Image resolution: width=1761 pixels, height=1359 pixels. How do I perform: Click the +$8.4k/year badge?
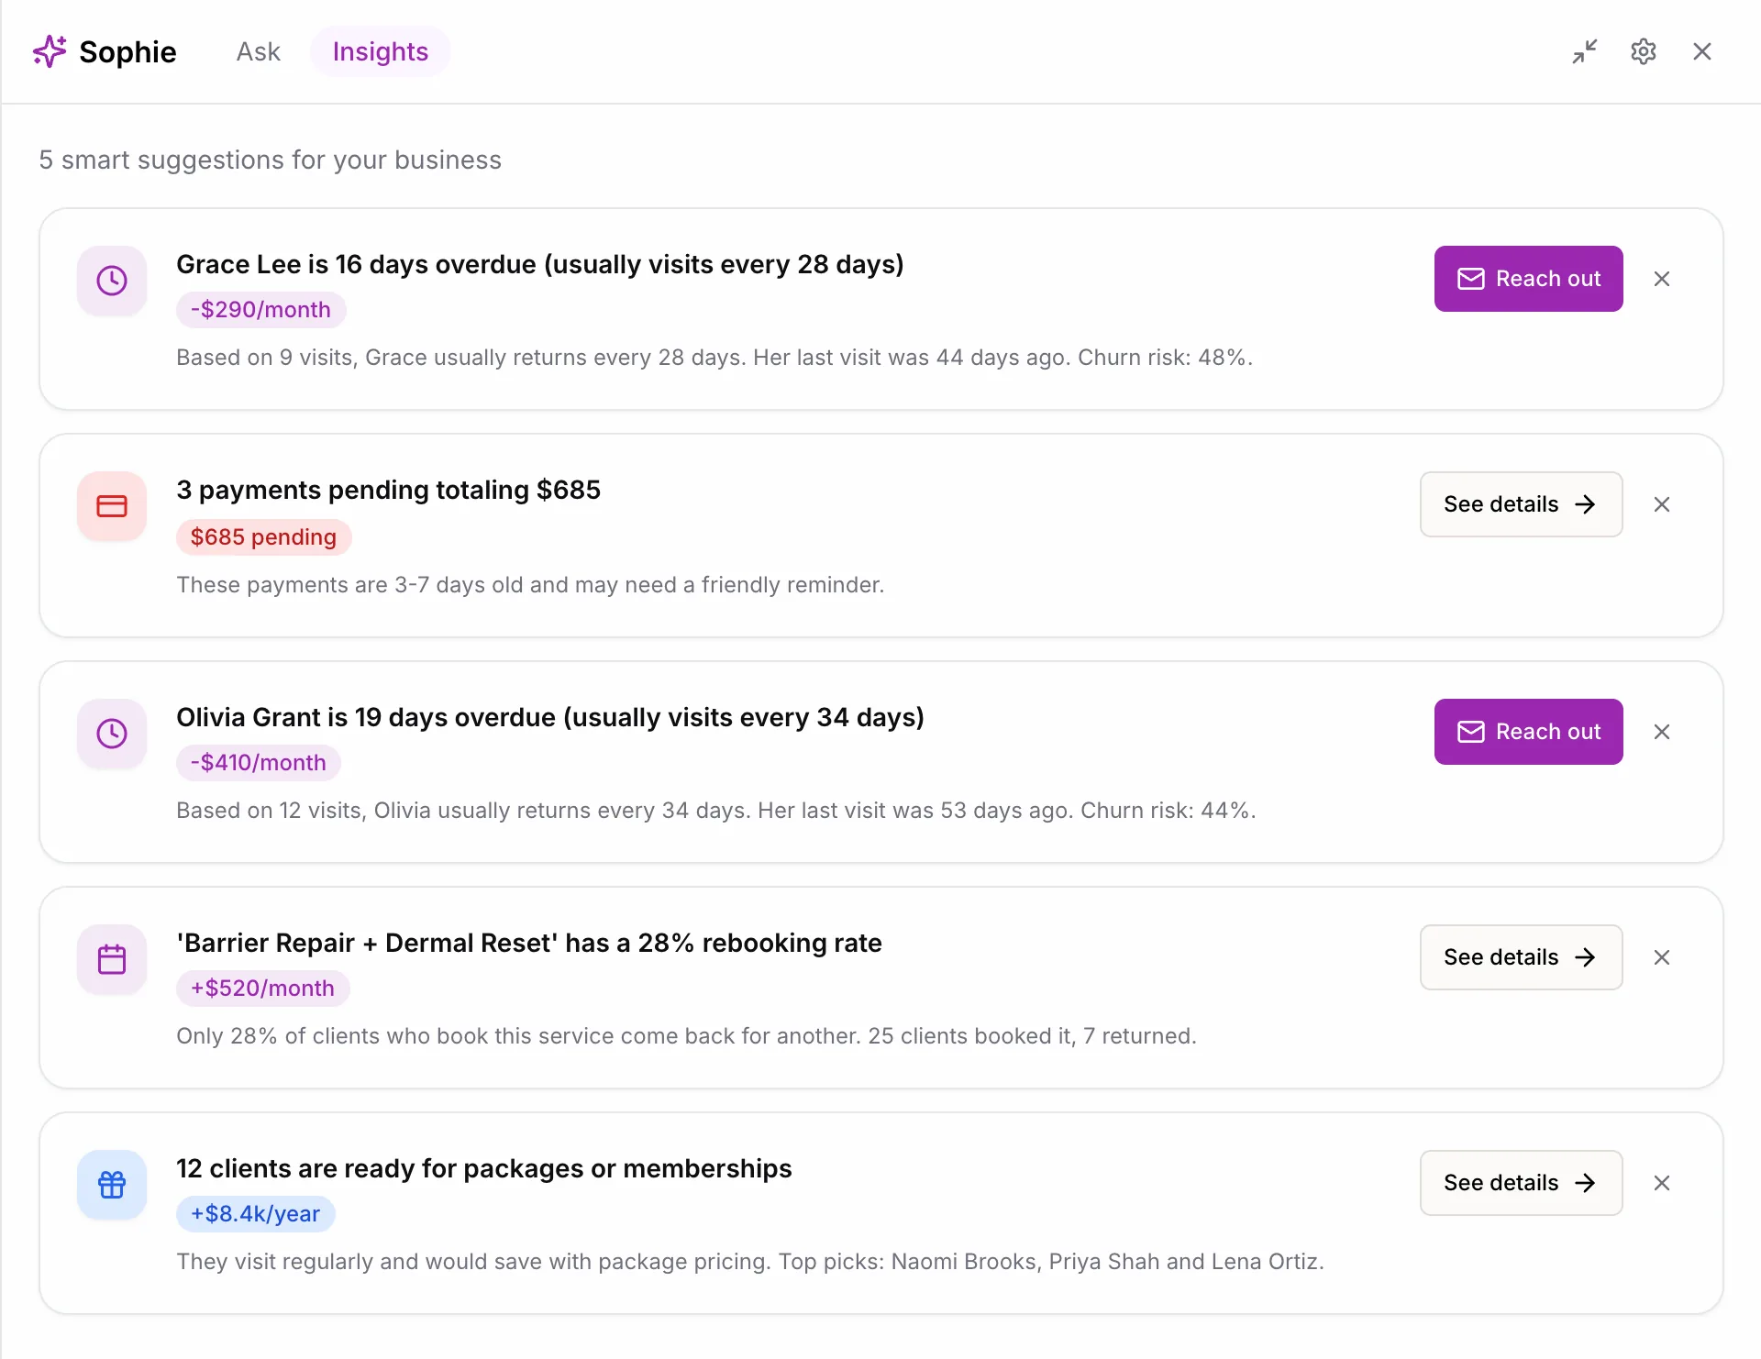tap(255, 1214)
